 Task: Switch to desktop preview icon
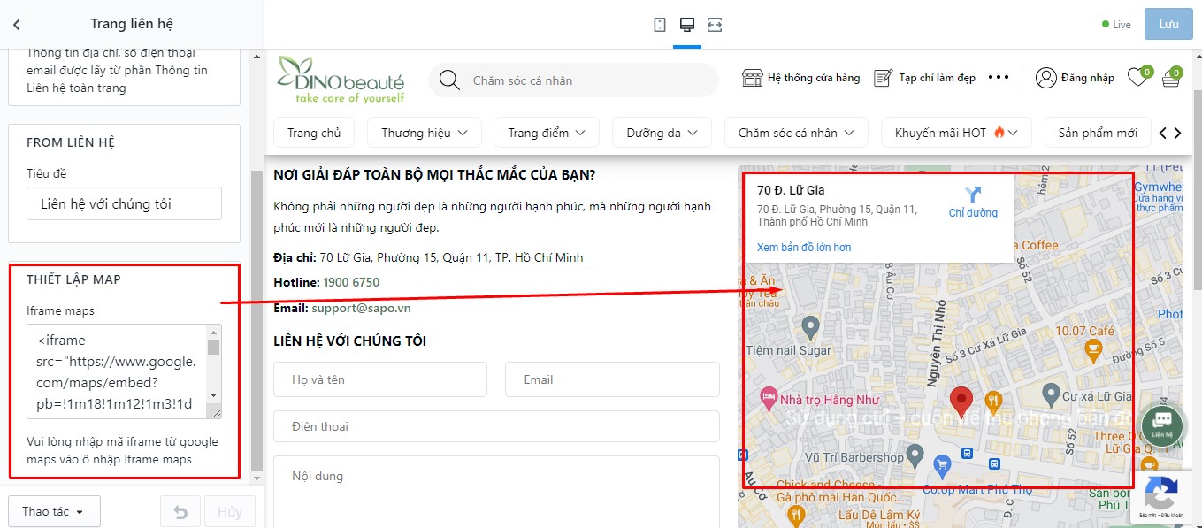(x=687, y=25)
